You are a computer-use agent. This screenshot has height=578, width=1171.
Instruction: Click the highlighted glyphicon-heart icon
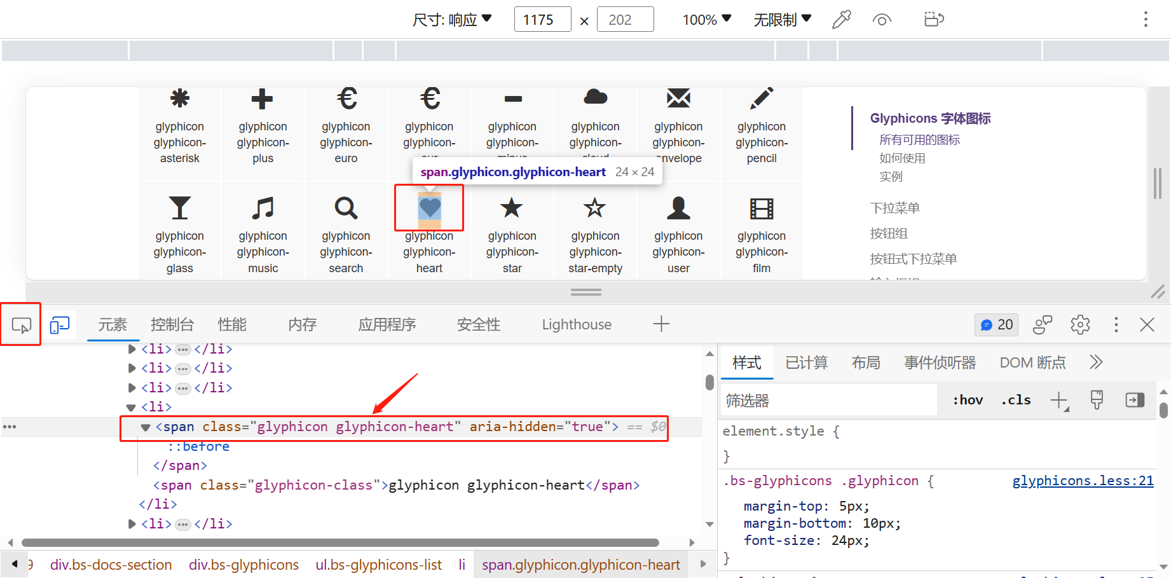[x=430, y=208]
